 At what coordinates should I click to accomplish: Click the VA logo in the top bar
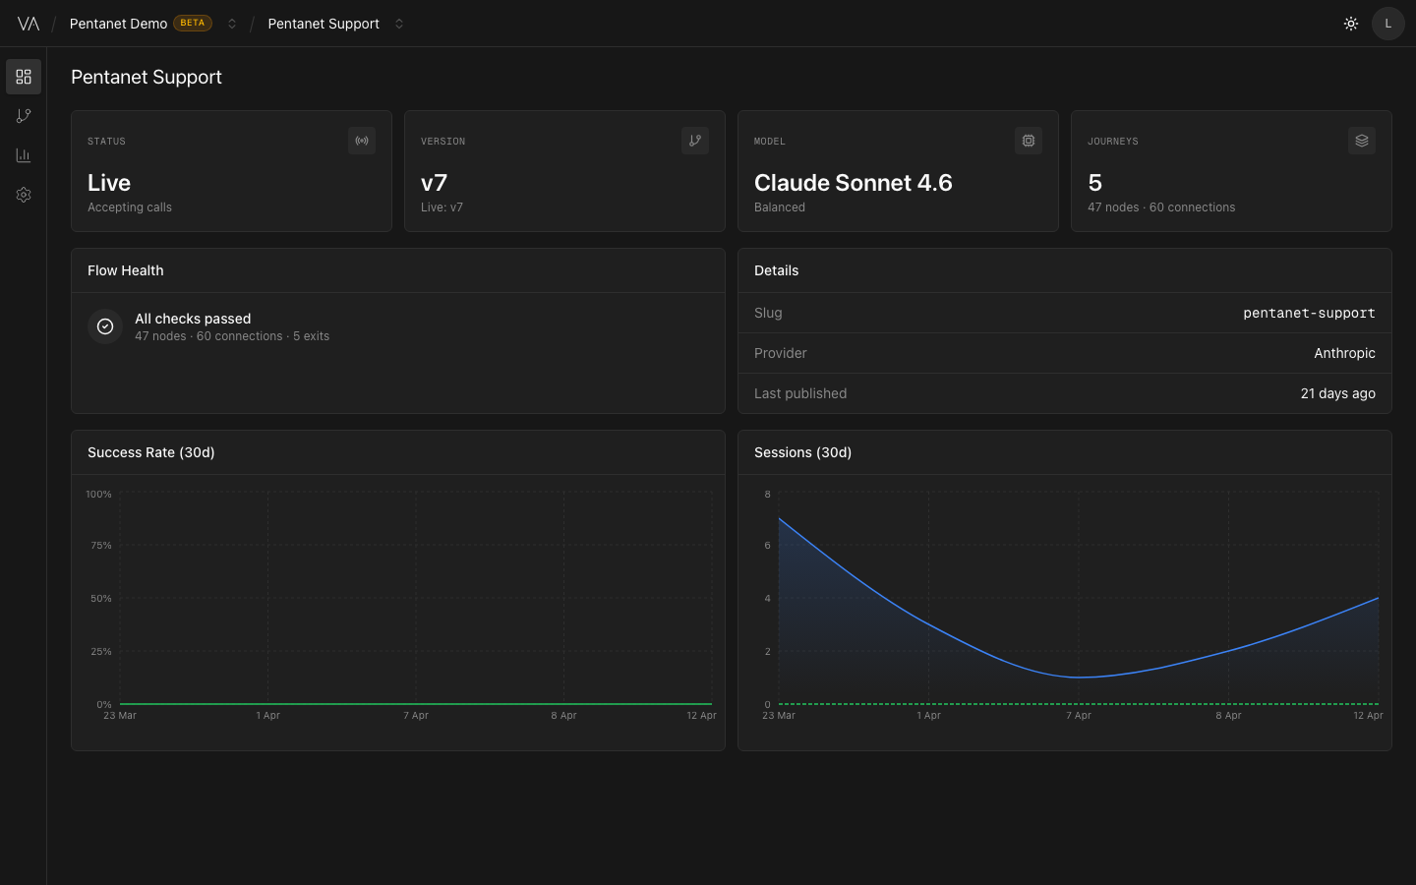pyautogui.click(x=29, y=23)
